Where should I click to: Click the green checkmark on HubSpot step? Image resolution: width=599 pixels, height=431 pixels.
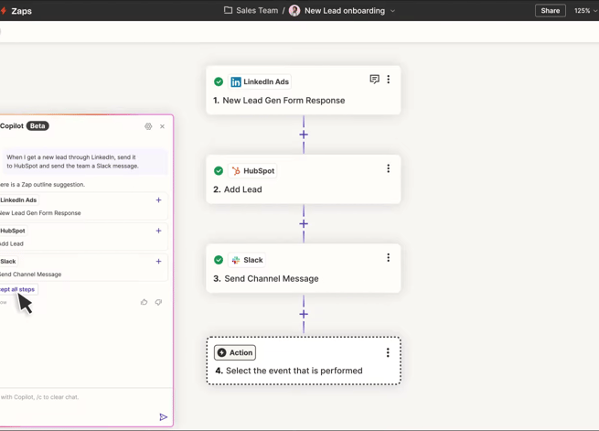219,171
